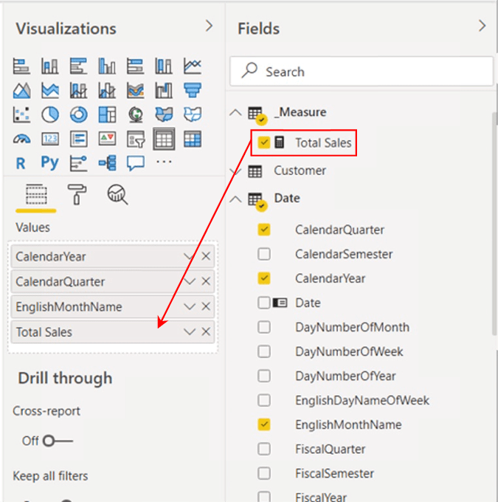Insert the map globe visual
The image size is (498, 502).
pyautogui.click(x=135, y=114)
